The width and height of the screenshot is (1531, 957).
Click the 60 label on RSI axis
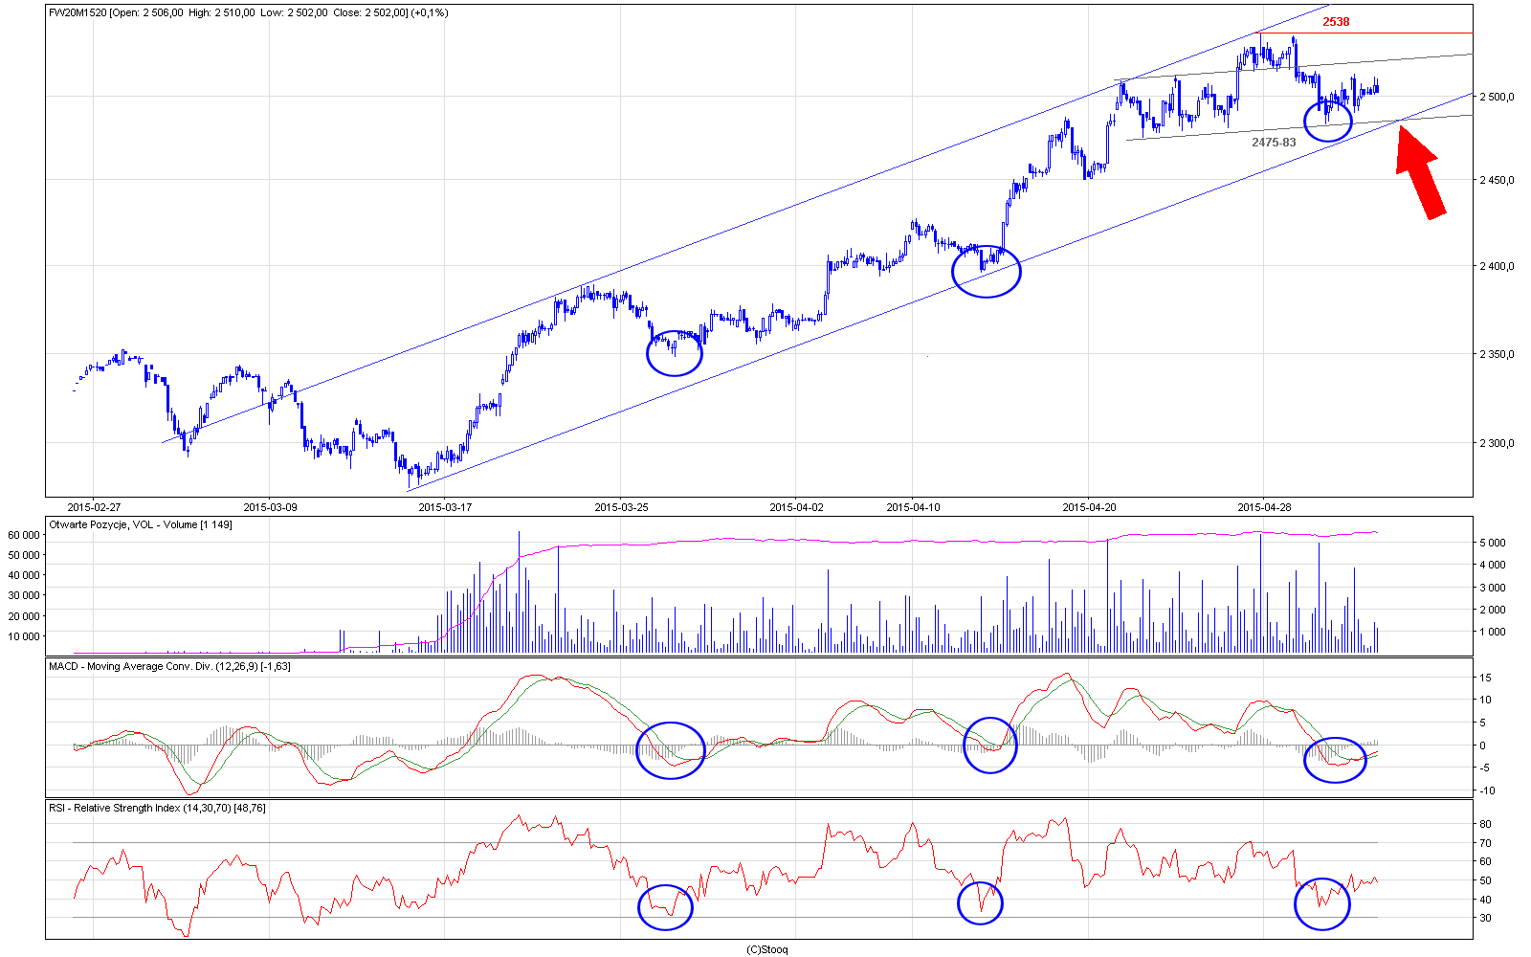[x=1485, y=861]
